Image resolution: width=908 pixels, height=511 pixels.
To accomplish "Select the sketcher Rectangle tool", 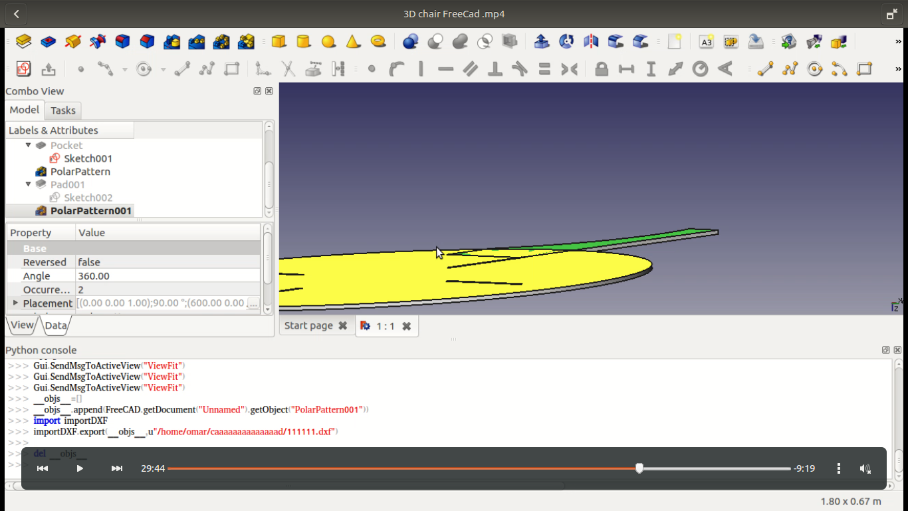I will 231,69.
